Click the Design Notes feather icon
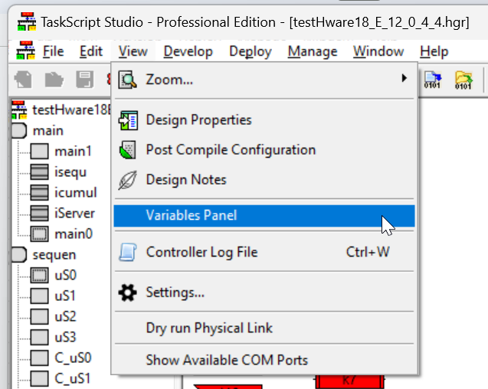 point(127,180)
